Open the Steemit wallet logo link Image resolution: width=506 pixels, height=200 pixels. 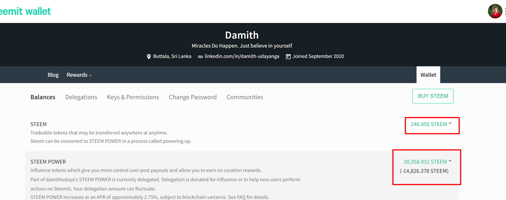pyautogui.click(x=25, y=11)
